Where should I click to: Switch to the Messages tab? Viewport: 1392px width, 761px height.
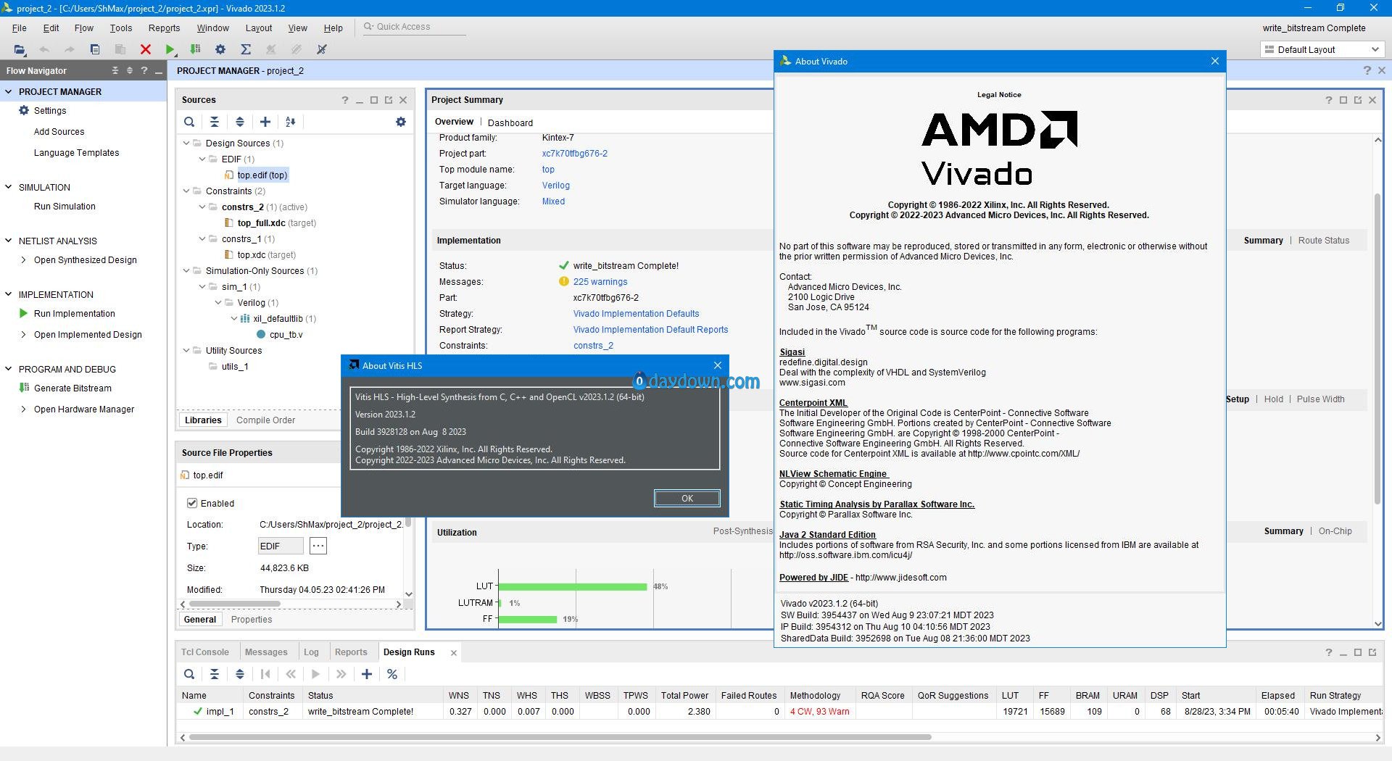click(266, 652)
